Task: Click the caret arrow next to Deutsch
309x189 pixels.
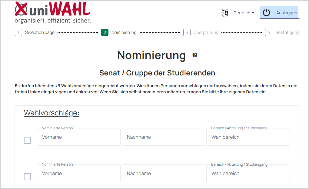Action: pyautogui.click(x=253, y=13)
